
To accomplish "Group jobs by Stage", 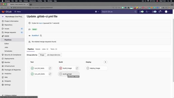I will tap(42, 55).
